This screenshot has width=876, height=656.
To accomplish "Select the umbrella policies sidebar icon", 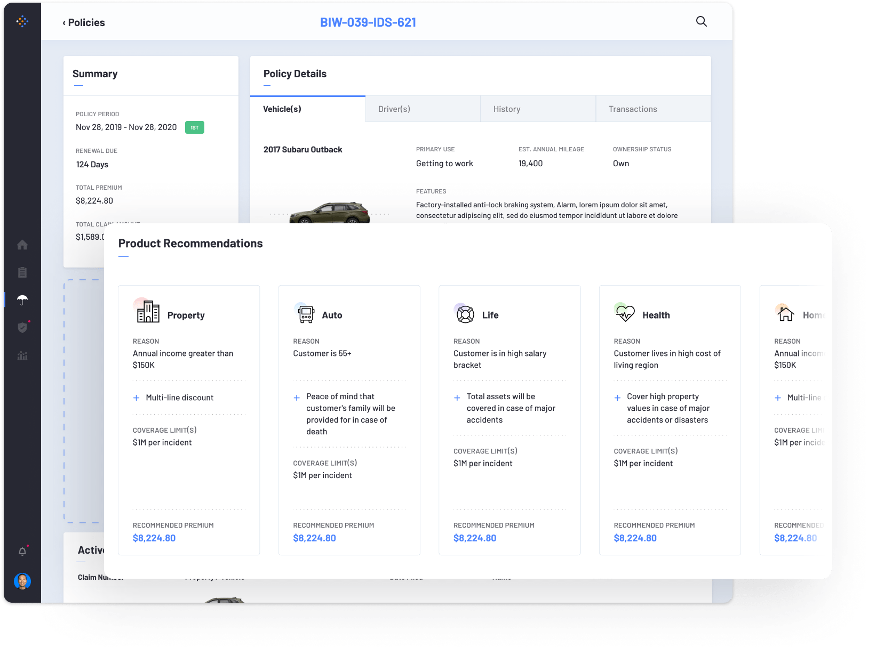I will tap(22, 300).
